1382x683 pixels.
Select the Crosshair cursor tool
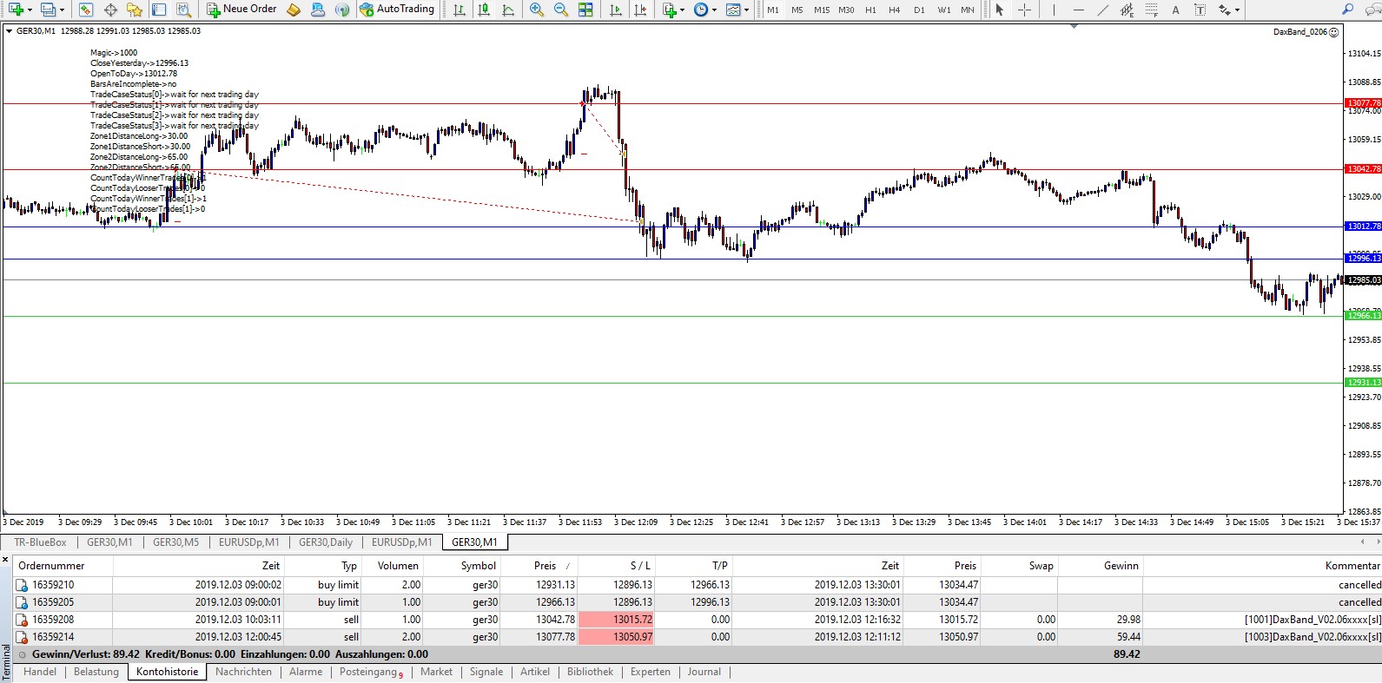tap(1024, 10)
